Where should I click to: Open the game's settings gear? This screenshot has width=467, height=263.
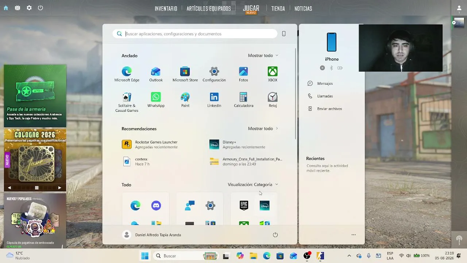coord(29,8)
